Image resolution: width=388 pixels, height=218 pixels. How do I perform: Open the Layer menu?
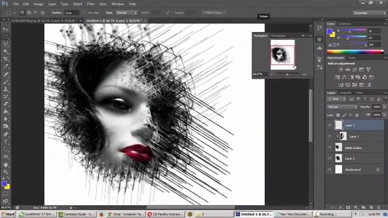click(x=52, y=4)
